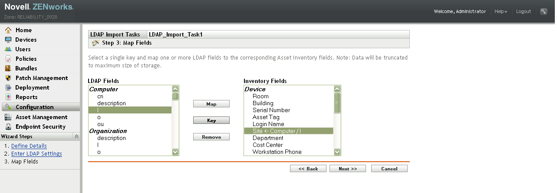The width and height of the screenshot is (557, 193).
Task: Click the Next >> button
Action: click(x=347, y=169)
